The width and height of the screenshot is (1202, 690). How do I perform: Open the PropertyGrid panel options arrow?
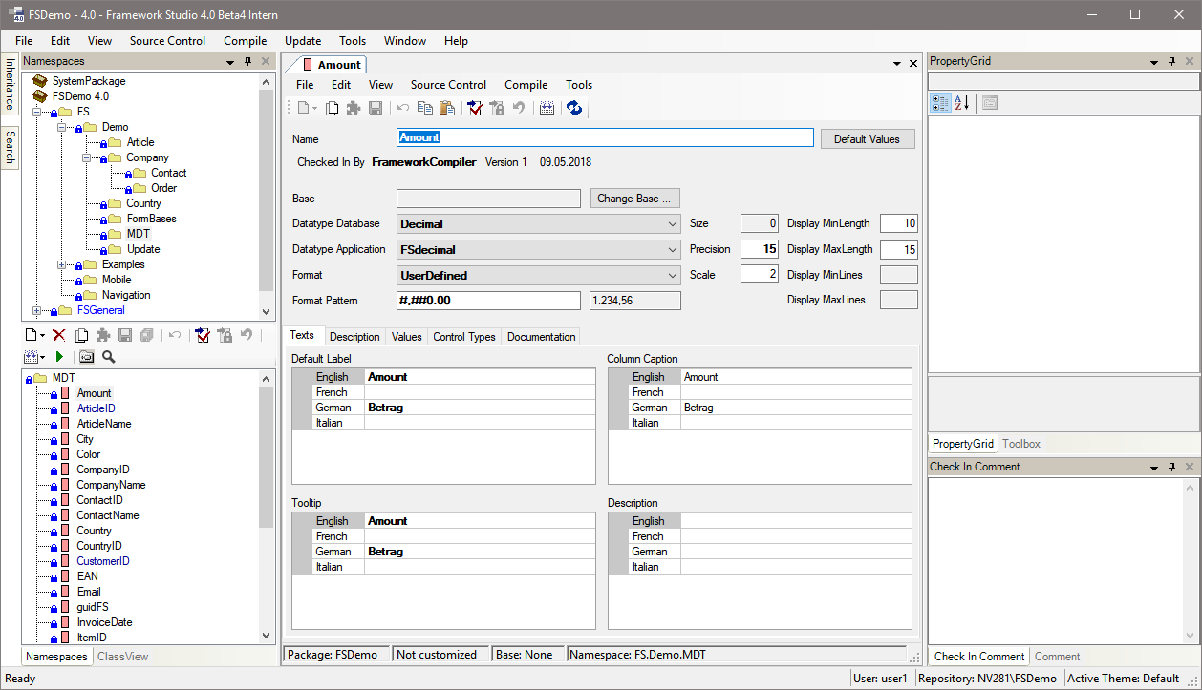point(1154,62)
